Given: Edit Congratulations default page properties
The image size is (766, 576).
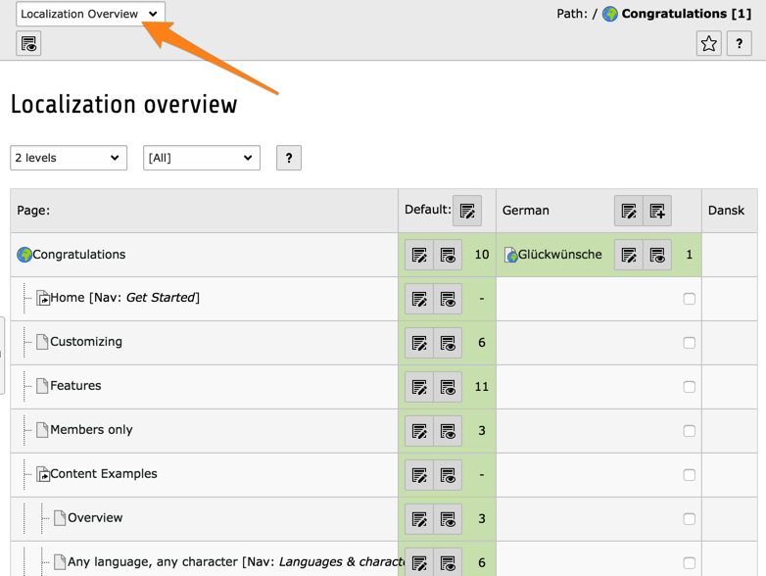Looking at the screenshot, I should [419, 255].
